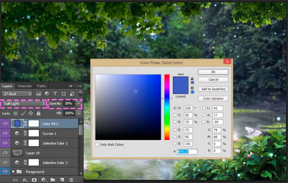Click the Color Fill 2 mask link icon
This screenshot has width=288, height=183.
pos(25,124)
